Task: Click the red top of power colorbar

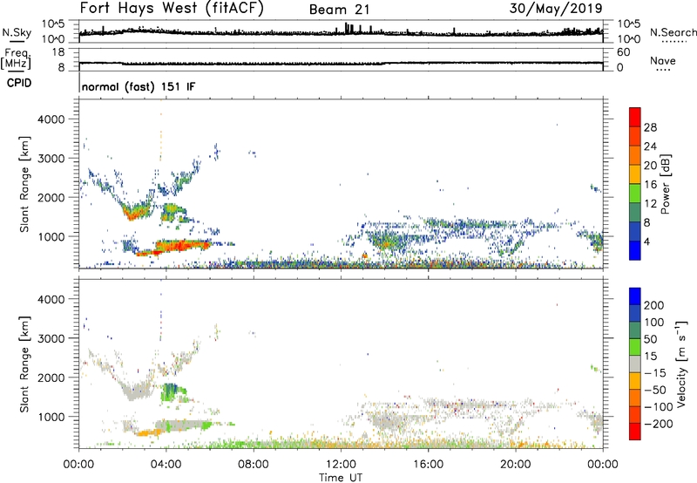Action: 635,118
